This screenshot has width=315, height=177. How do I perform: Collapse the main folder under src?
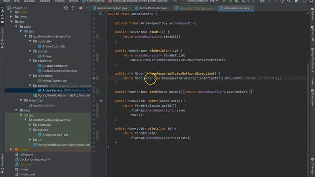point(16,26)
